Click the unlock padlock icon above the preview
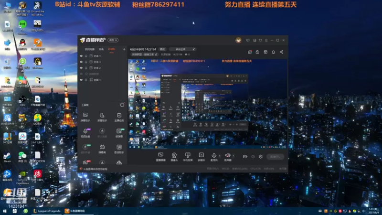Screen dimensions: 382x215 (x=257, y=52)
